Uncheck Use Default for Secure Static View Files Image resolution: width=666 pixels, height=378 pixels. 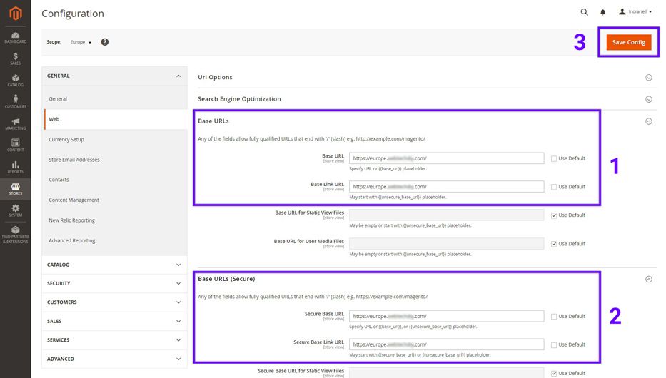[554, 373]
